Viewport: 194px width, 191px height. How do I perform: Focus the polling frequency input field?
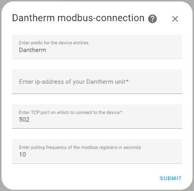pos(97,151)
